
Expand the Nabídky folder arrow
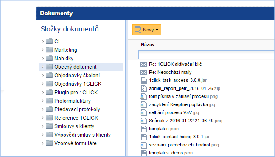(x=42, y=58)
